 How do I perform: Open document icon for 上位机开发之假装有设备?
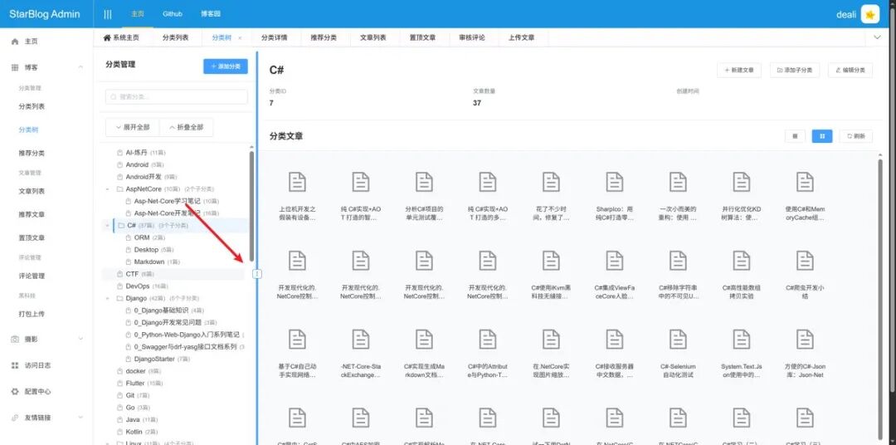[x=297, y=182]
